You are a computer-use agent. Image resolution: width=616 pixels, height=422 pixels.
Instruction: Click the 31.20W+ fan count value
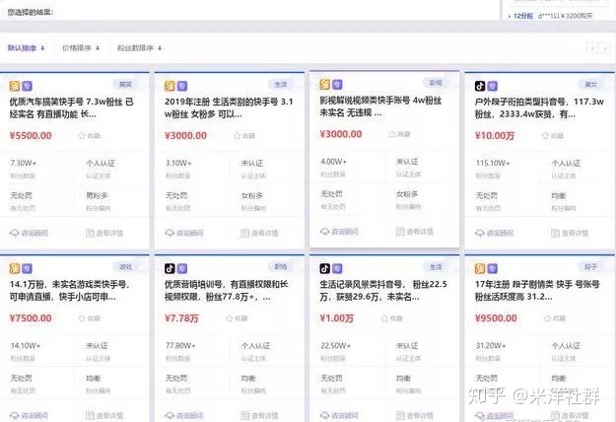491,345
